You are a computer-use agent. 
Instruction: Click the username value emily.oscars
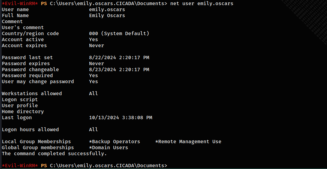(x=107, y=10)
